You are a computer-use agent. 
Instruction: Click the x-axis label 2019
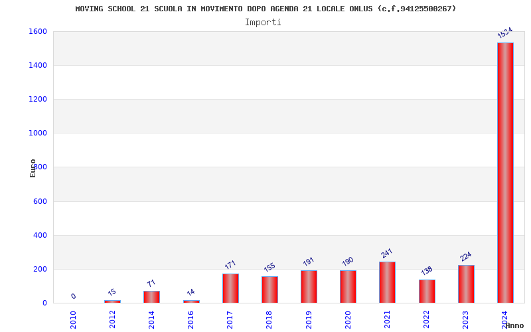point(309,319)
